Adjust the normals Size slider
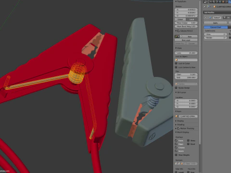Screen dimensions: 231x173 click(191, 164)
